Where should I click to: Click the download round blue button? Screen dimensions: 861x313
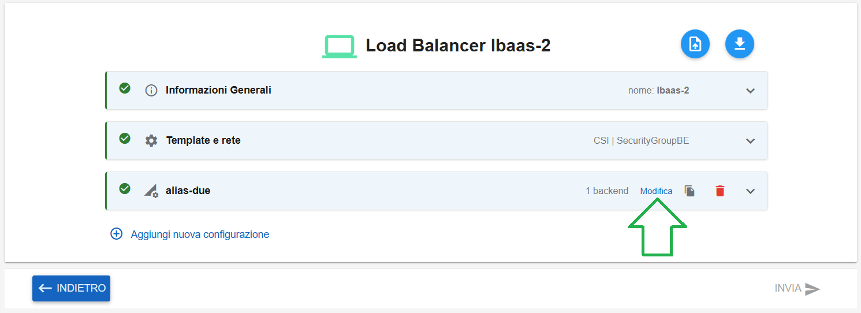pos(740,44)
